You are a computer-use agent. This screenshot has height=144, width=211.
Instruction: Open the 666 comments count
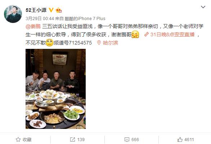pos(135,140)
